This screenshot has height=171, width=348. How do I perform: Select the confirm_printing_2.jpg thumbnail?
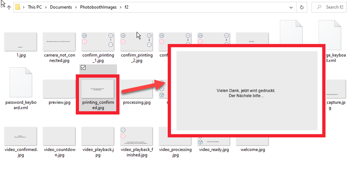coord(137,41)
